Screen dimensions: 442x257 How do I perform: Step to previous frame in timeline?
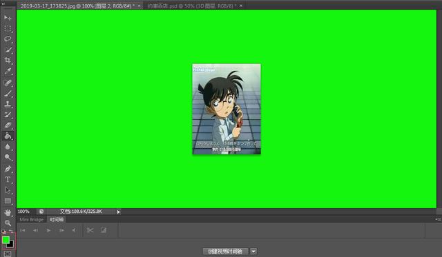(x=35, y=230)
